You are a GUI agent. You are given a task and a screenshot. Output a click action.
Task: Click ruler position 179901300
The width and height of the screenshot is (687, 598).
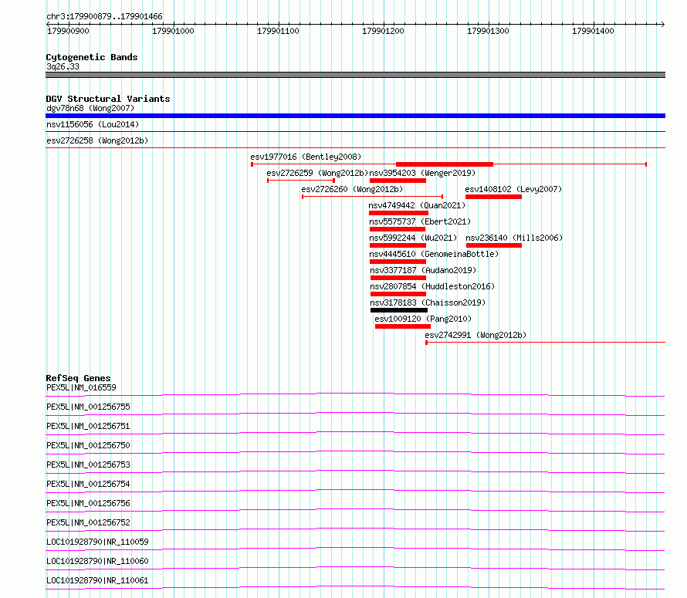click(488, 31)
